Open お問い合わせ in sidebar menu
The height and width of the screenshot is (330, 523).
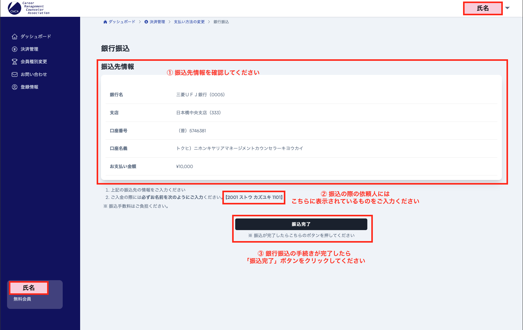click(x=34, y=75)
